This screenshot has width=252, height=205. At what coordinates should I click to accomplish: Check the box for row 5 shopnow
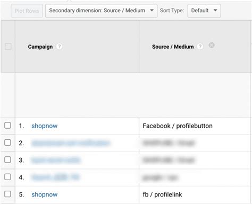(x=7, y=194)
